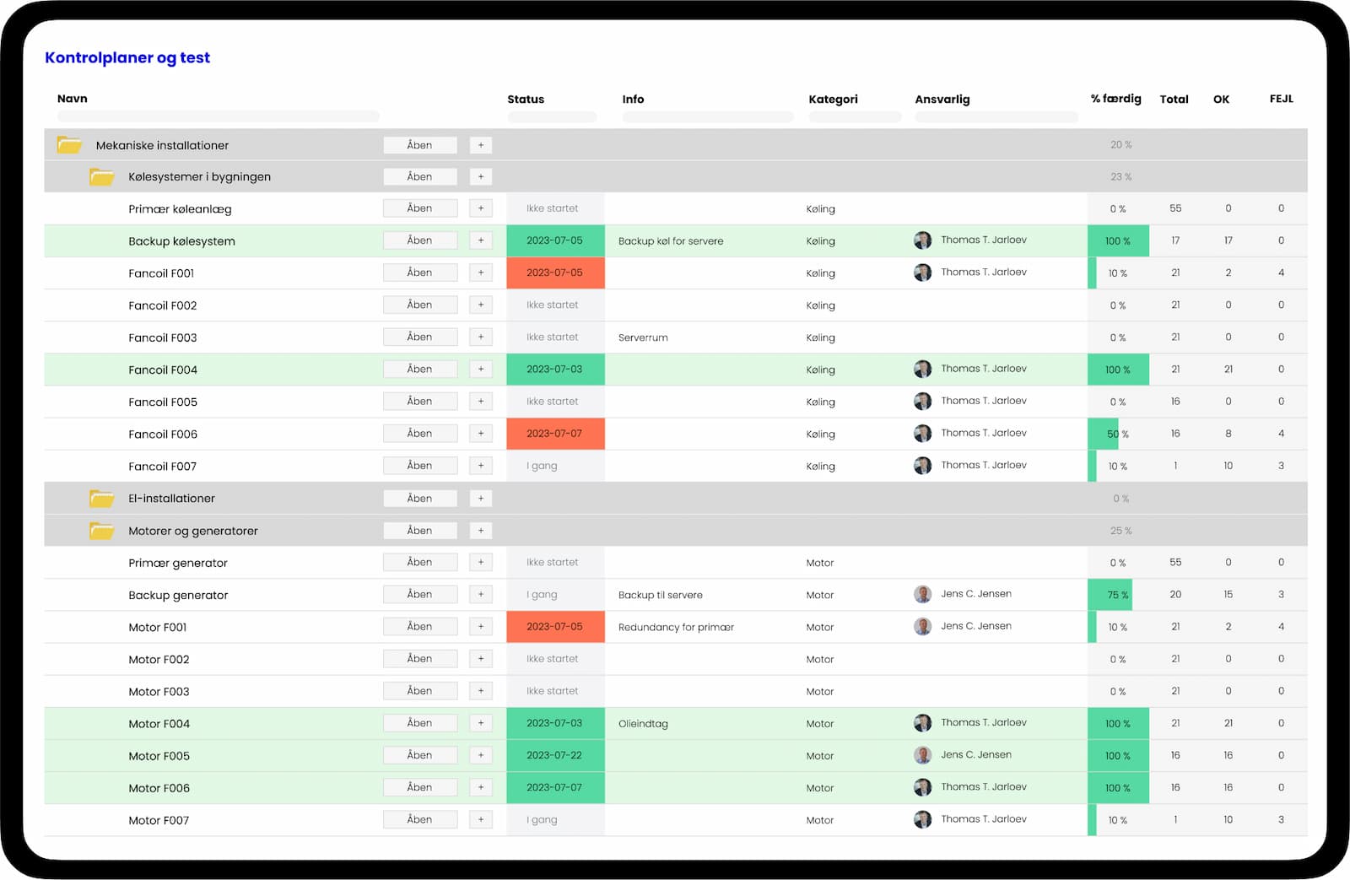
Task: Click the Navn filter input field
Action: coord(219,116)
